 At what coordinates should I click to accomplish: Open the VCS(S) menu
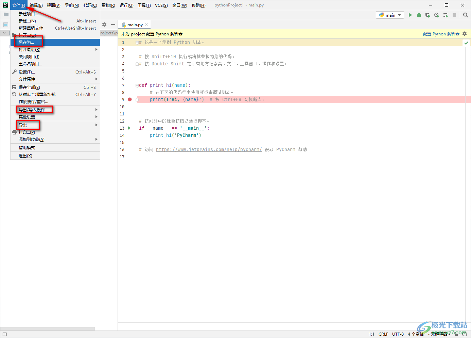pyautogui.click(x=161, y=5)
